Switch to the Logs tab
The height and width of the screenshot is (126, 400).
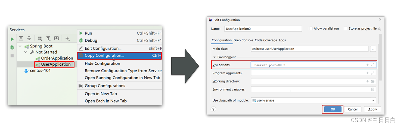point(282,40)
